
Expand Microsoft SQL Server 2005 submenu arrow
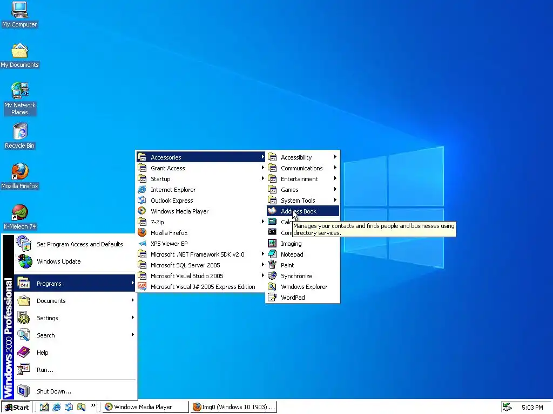point(262,265)
